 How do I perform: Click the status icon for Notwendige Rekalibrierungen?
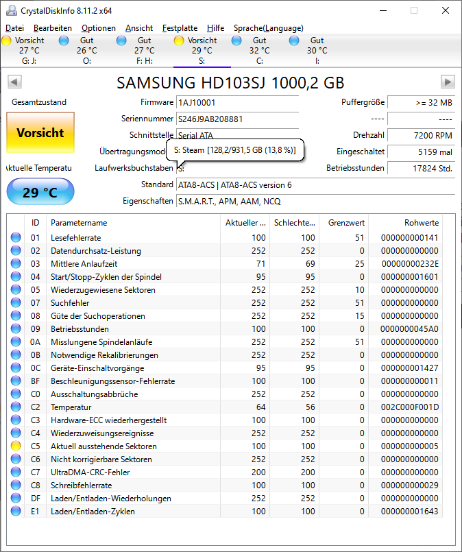point(16,355)
